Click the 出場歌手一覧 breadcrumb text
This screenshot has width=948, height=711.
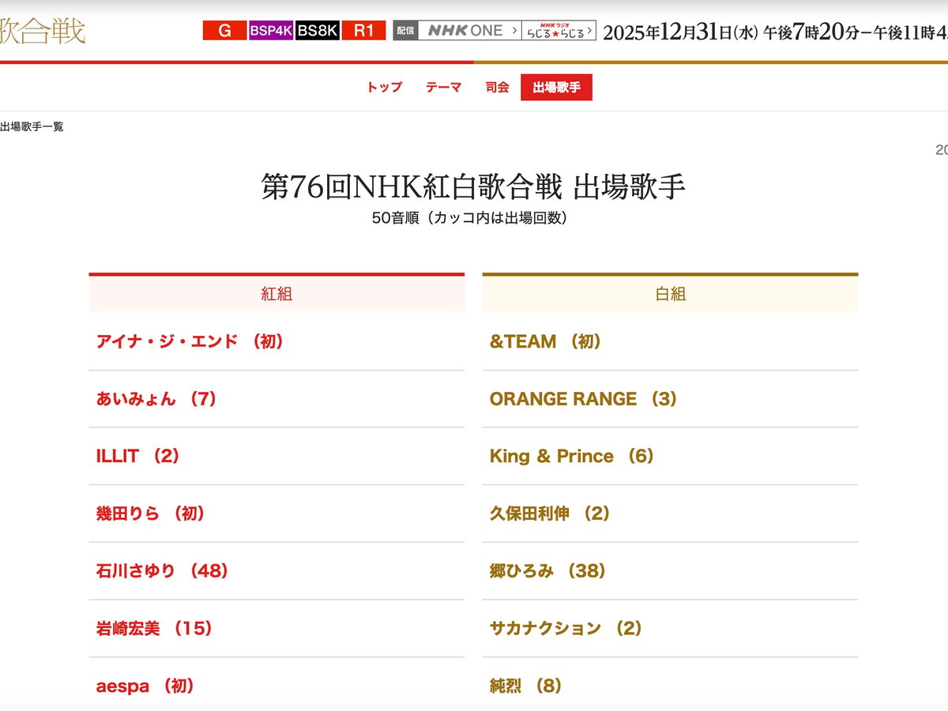(x=32, y=126)
